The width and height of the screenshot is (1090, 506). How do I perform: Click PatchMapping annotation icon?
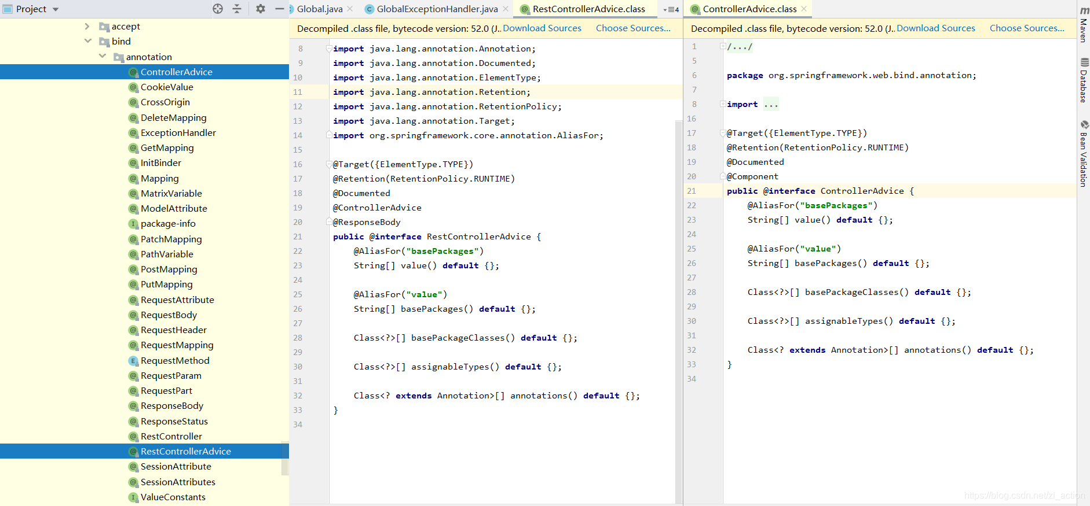click(133, 239)
